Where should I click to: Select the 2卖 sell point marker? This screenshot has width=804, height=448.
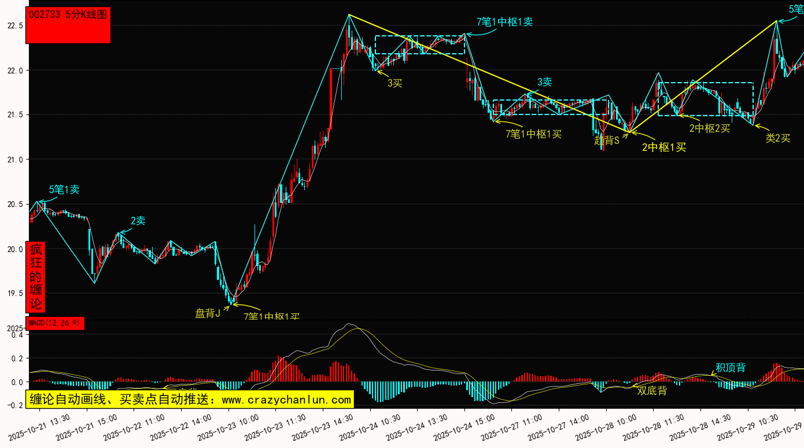pos(138,220)
